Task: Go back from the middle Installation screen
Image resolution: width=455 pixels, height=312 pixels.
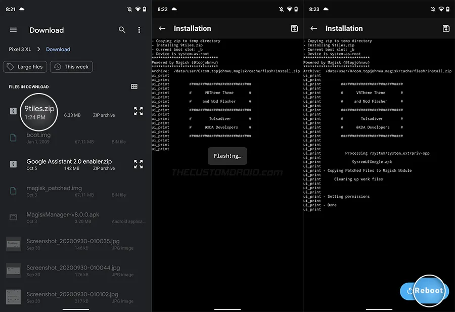Action: click(x=161, y=28)
